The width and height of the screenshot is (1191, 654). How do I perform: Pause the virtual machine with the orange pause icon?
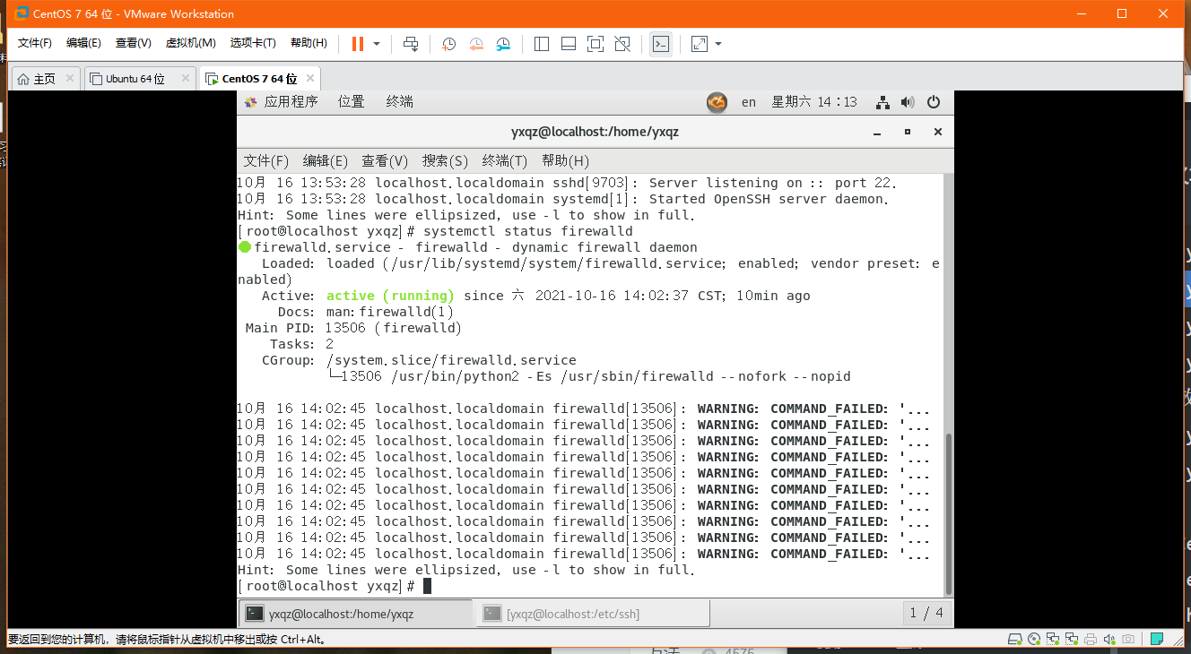tap(358, 44)
